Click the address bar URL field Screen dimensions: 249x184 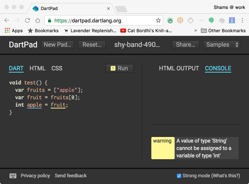tap(100, 21)
